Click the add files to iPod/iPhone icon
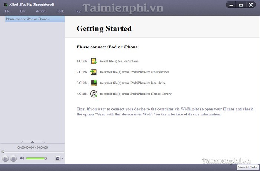 (x=94, y=61)
